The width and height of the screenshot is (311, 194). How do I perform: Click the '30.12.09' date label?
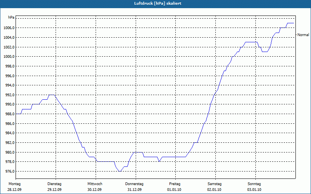[x=94, y=190]
